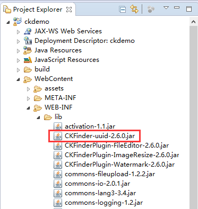Click the CKFinderPlugin-Watermark jar icon
Screen dimensions: 198x209
tap(58, 165)
